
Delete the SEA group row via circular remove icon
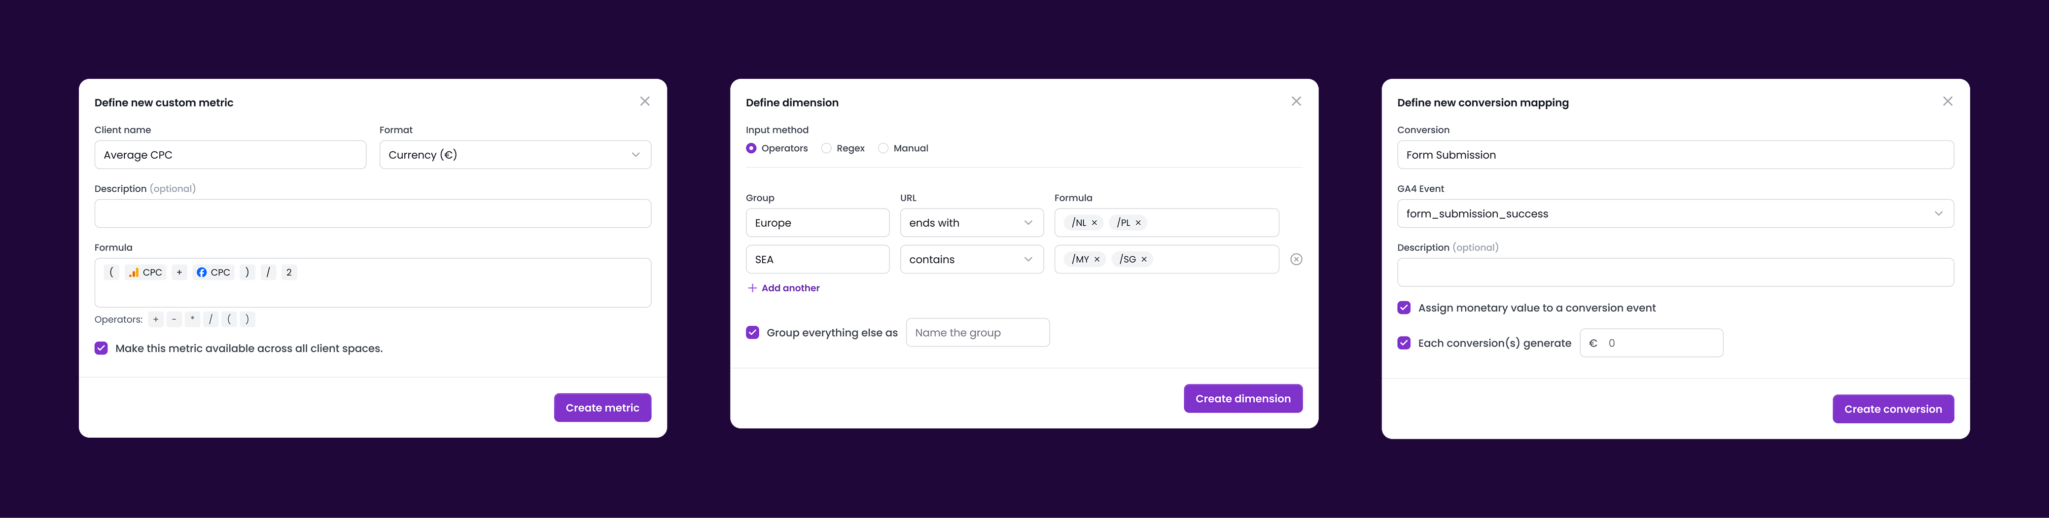pos(1297,259)
